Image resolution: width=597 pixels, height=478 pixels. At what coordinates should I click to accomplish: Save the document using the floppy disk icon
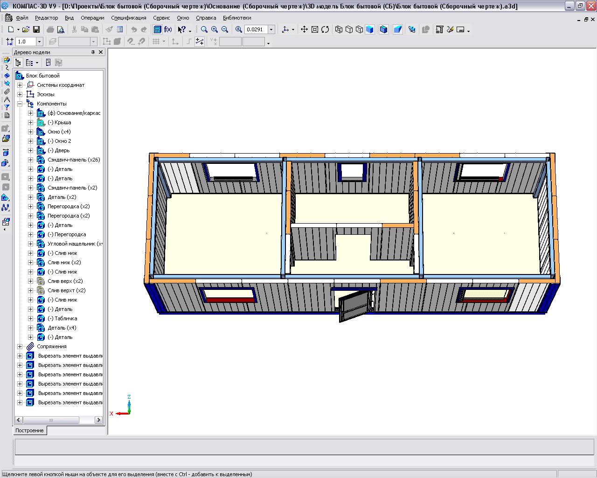[36, 29]
